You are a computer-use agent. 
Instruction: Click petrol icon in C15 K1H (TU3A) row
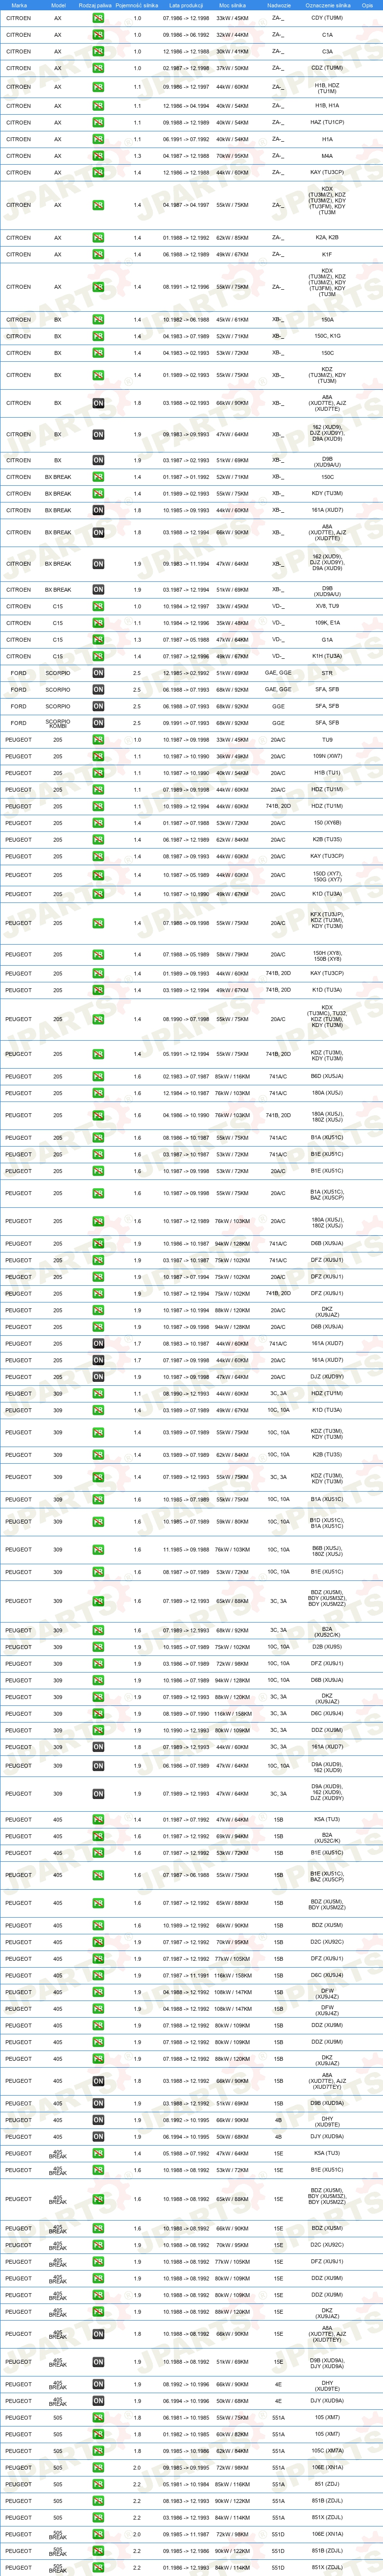(98, 656)
